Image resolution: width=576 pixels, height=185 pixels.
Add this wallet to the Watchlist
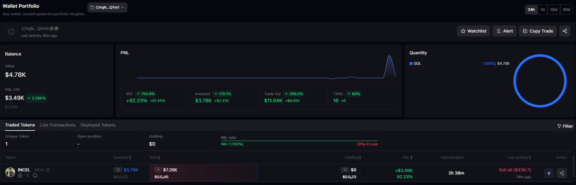pos(474,31)
